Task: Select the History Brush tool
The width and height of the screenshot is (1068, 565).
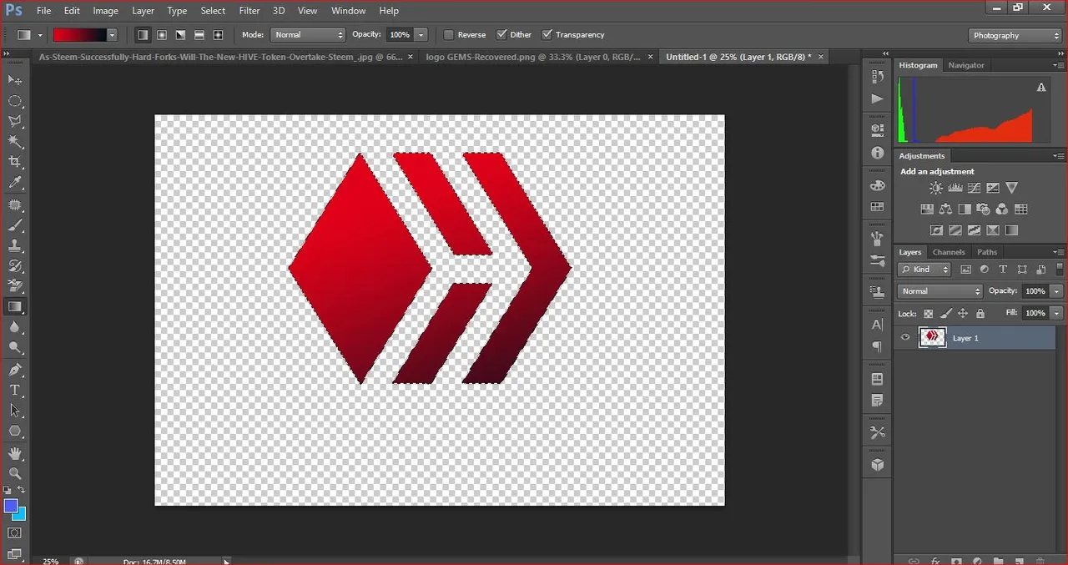Action: tap(15, 266)
